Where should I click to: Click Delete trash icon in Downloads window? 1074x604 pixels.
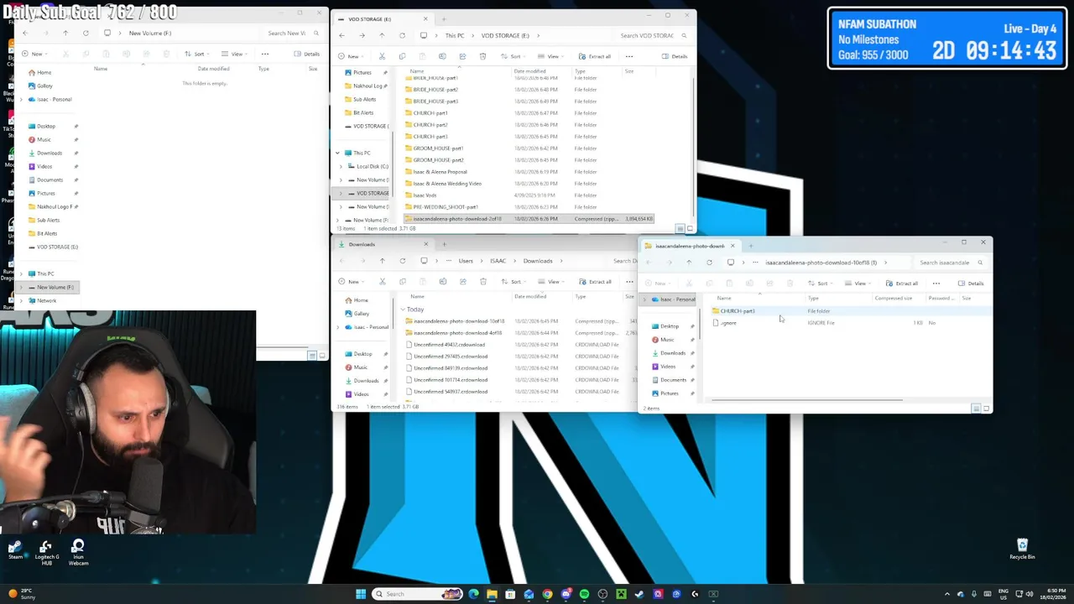coord(482,281)
